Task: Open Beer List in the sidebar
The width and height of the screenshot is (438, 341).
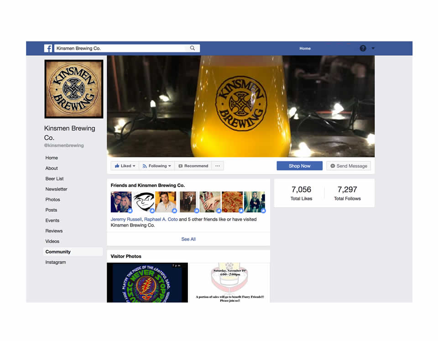Action: [54, 179]
